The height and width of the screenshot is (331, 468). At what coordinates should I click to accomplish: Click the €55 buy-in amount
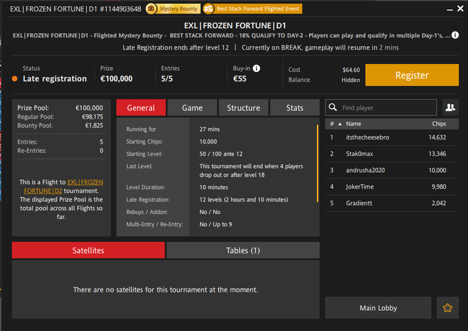point(239,79)
